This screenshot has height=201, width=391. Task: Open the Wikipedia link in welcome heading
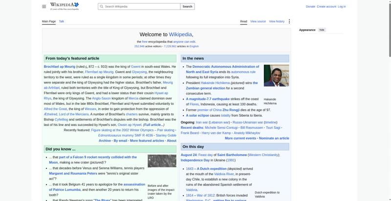180,34
